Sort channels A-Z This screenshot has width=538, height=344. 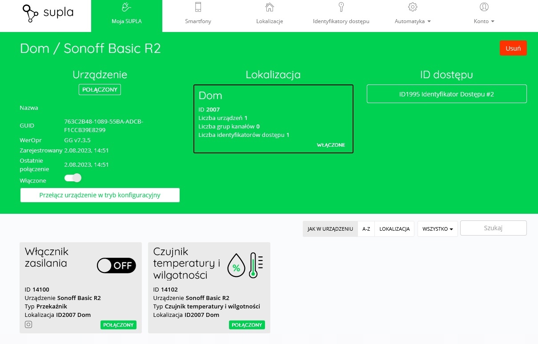[x=366, y=229]
